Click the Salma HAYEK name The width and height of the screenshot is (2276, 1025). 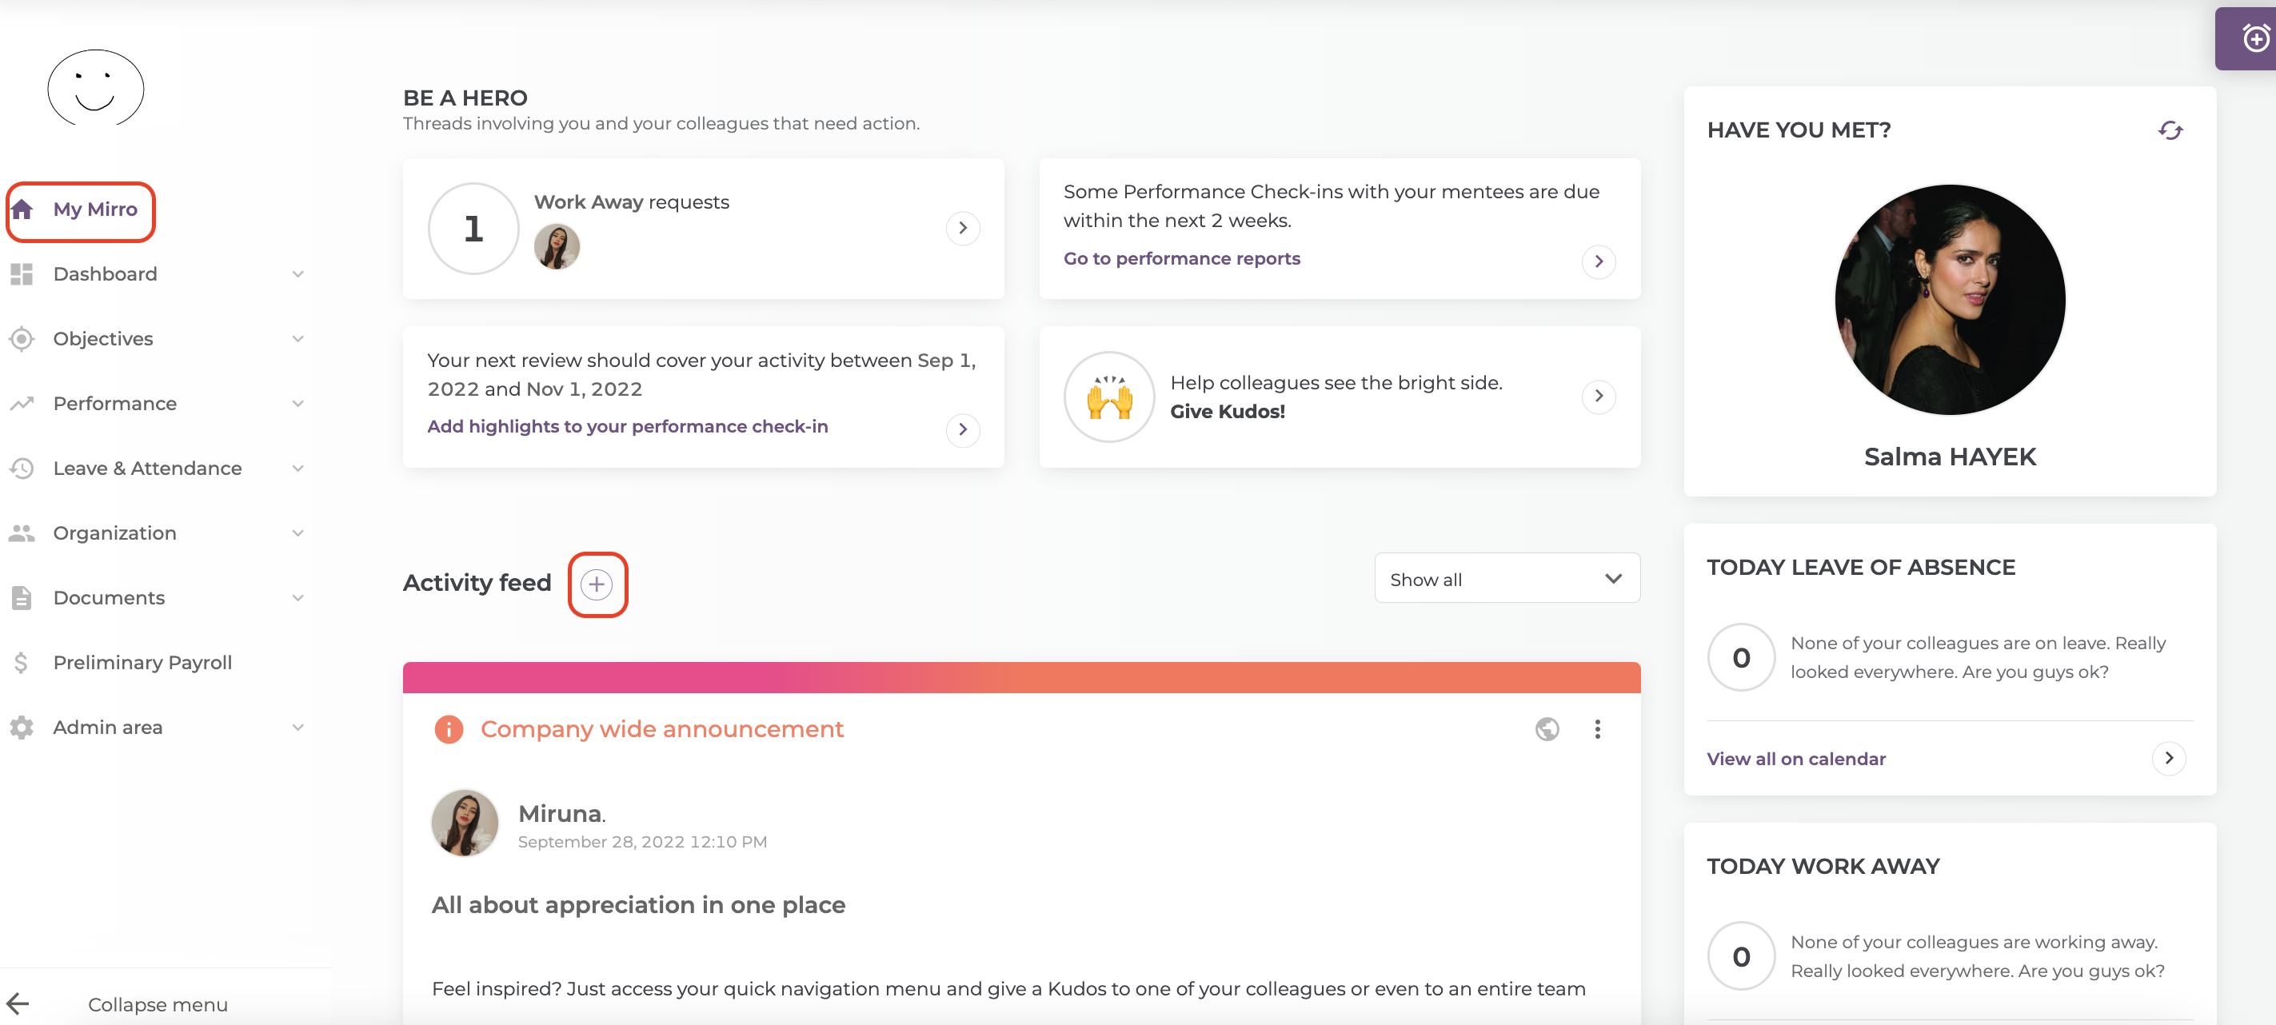[1950, 457]
